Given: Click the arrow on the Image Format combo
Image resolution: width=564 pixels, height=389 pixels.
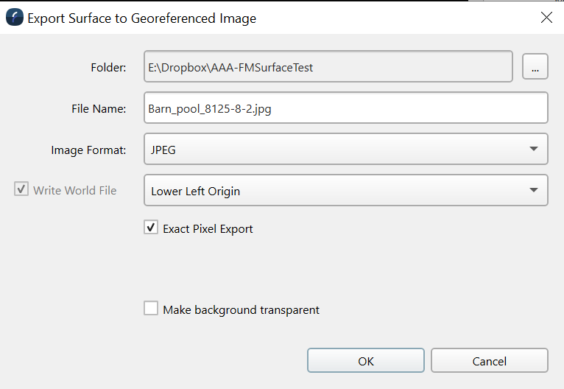Looking at the screenshot, I should [x=534, y=150].
